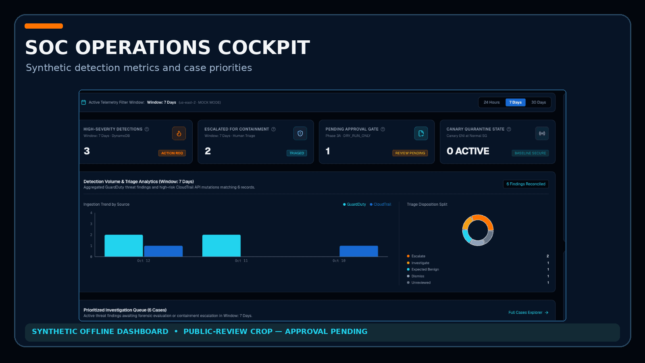Click the ACTION REQ badge
645x363 pixels.
(x=172, y=153)
